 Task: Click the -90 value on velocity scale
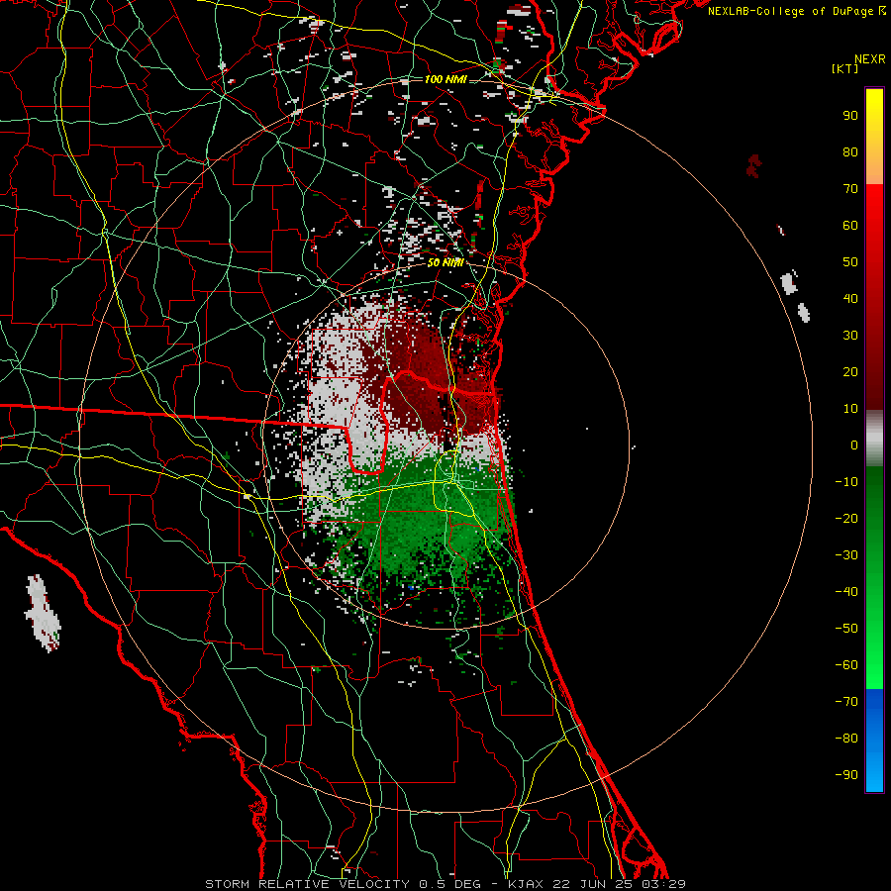click(846, 775)
